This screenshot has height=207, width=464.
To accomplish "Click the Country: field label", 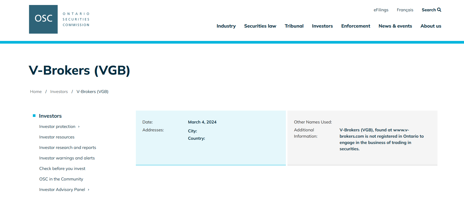I will point(197,138).
